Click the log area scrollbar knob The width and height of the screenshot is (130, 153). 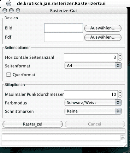(x=123, y=138)
